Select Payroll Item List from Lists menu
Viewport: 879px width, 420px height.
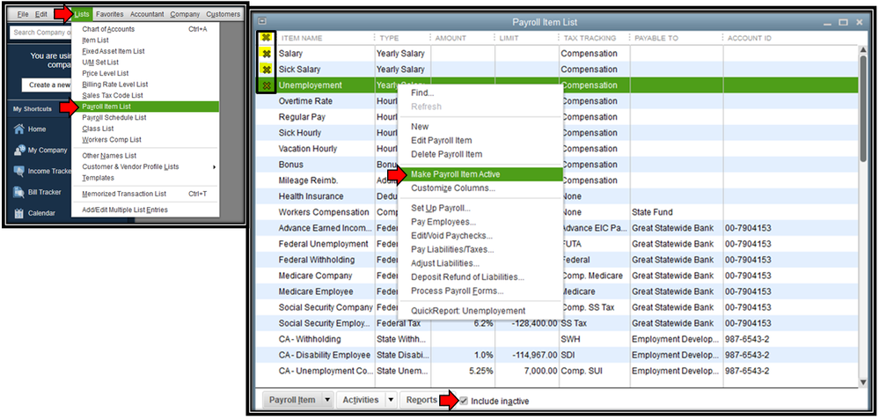click(x=145, y=107)
